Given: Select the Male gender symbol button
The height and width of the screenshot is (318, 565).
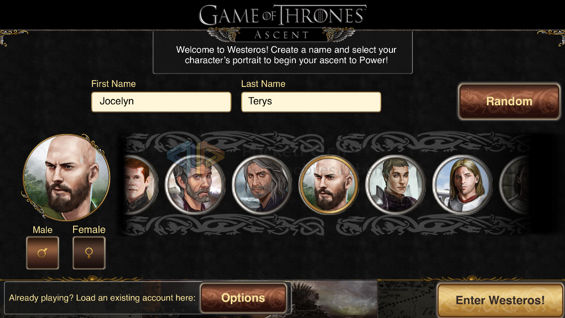Looking at the screenshot, I should (x=42, y=253).
